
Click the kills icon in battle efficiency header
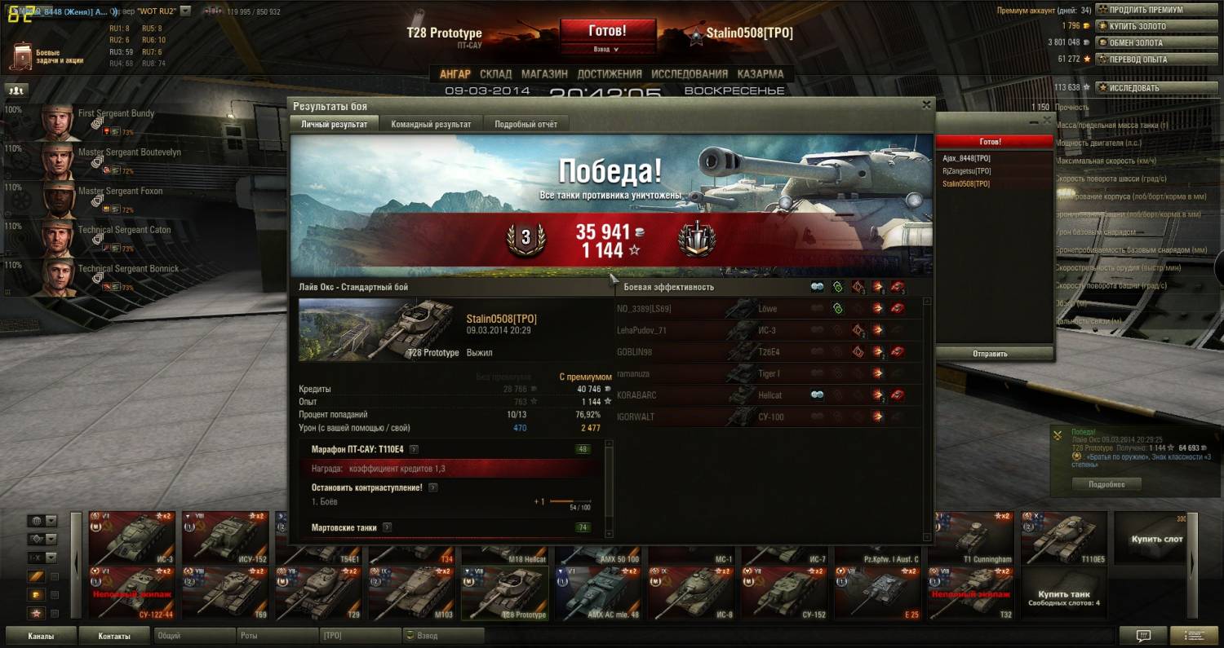(898, 287)
